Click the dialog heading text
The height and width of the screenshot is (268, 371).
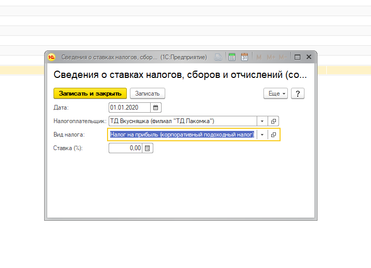click(x=180, y=75)
